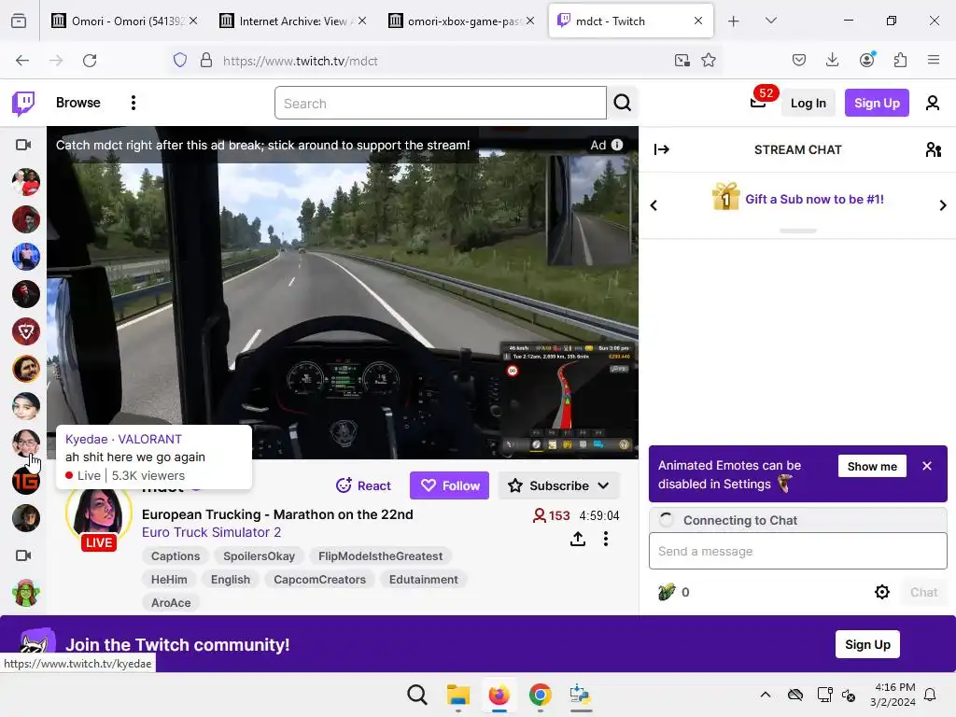Click the Firefox account icon in toolbar

click(866, 60)
